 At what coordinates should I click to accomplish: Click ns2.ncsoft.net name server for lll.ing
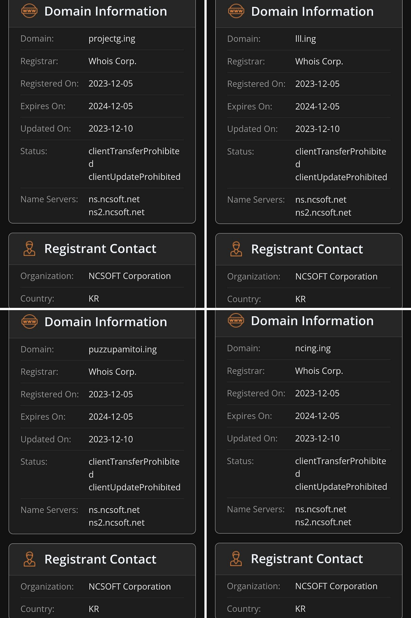323,213
